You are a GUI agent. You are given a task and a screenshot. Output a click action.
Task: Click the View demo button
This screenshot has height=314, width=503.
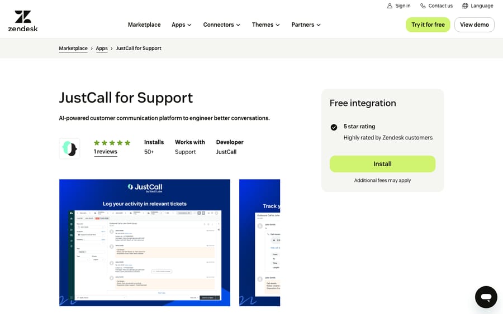pos(474,25)
